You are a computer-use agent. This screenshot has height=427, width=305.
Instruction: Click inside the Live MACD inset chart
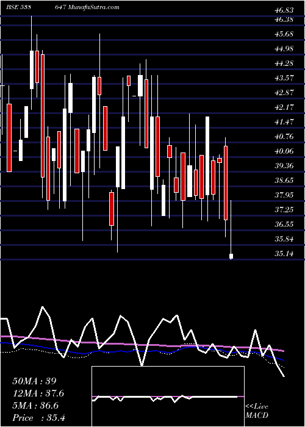click(x=168, y=396)
